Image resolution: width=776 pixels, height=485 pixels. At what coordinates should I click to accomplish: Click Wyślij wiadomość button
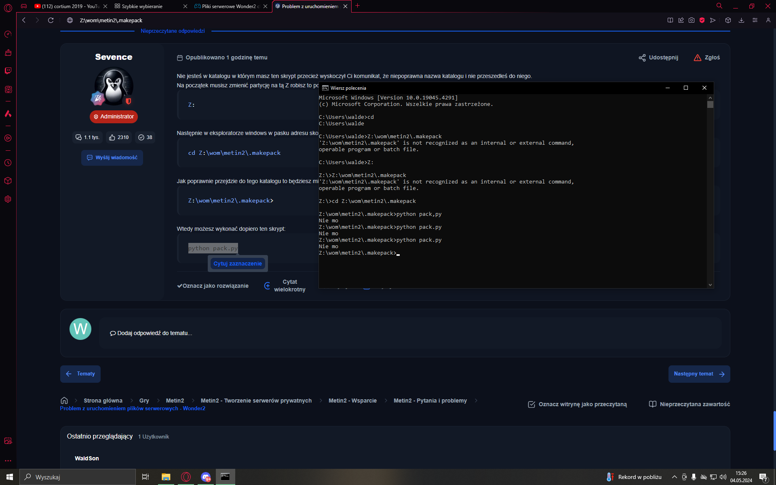coord(112,158)
